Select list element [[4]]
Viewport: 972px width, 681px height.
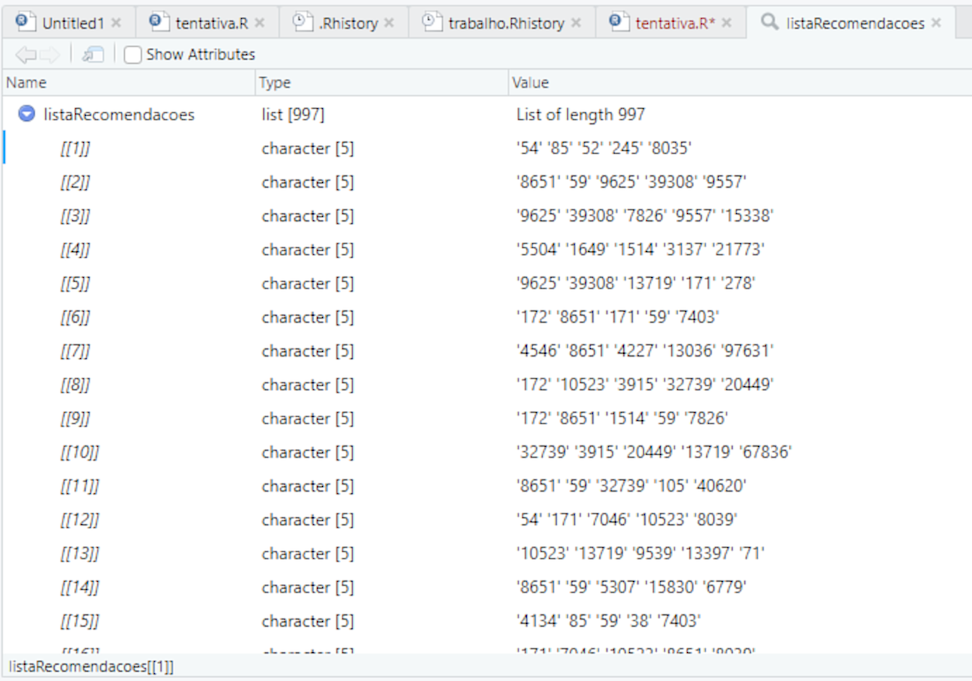[487, 249]
